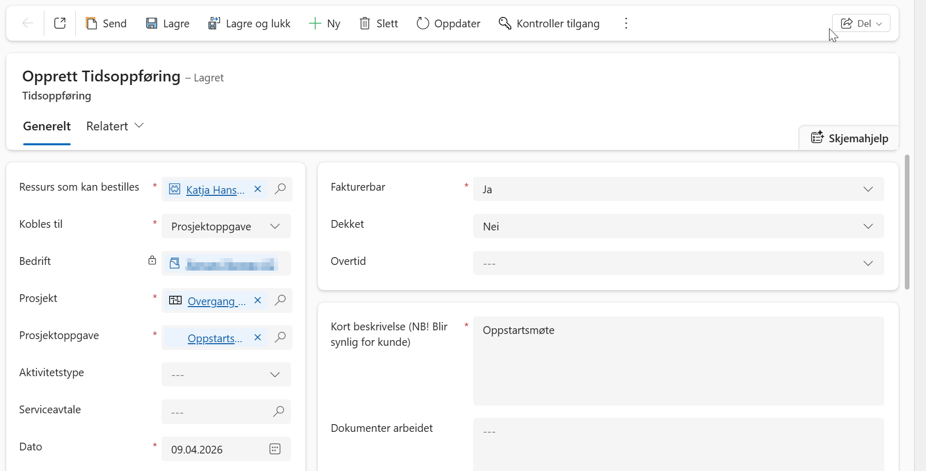Click the pop-out form icon in toolbar
Screen dimensions: 926x471
(x=60, y=23)
